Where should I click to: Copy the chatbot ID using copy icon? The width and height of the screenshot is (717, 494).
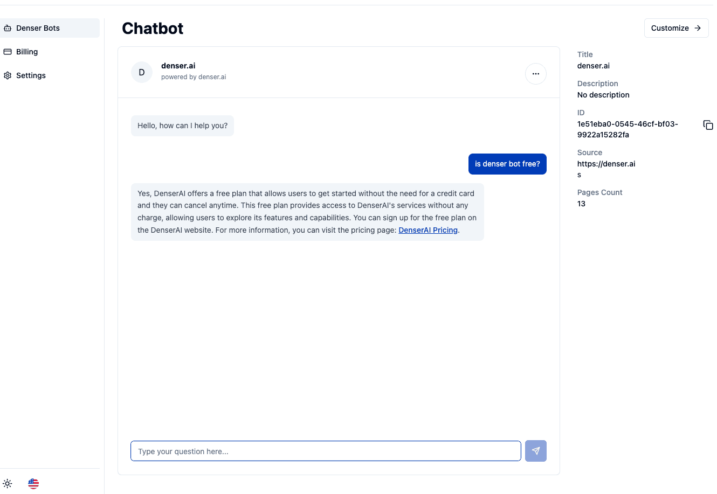707,124
